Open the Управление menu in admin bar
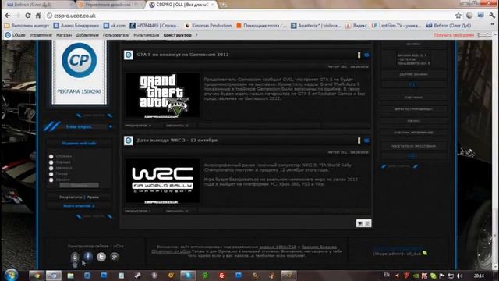 coord(41,35)
